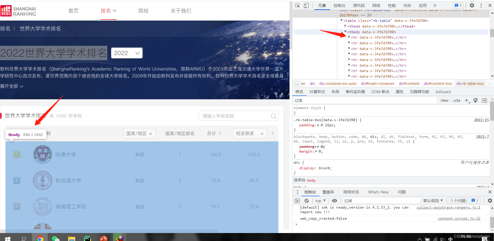Show more DevTools tabs via double-chevron
494x241 pixels.
pyautogui.click(x=435, y=5)
